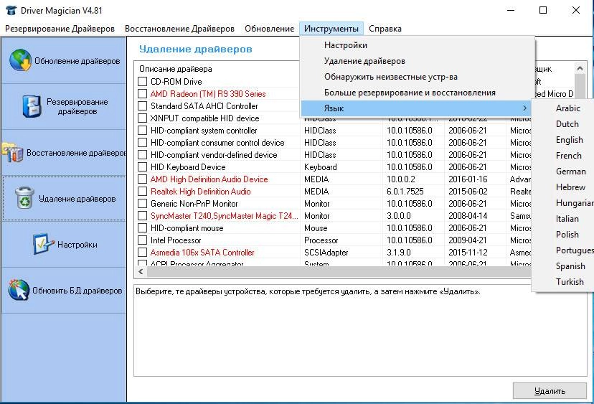Viewport: 594px width, 404px height.
Task: Select English language
Action: [x=569, y=140]
